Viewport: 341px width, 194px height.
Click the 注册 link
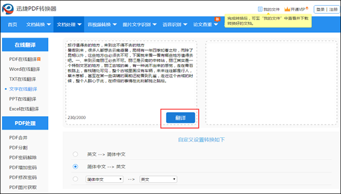point(333,9)
